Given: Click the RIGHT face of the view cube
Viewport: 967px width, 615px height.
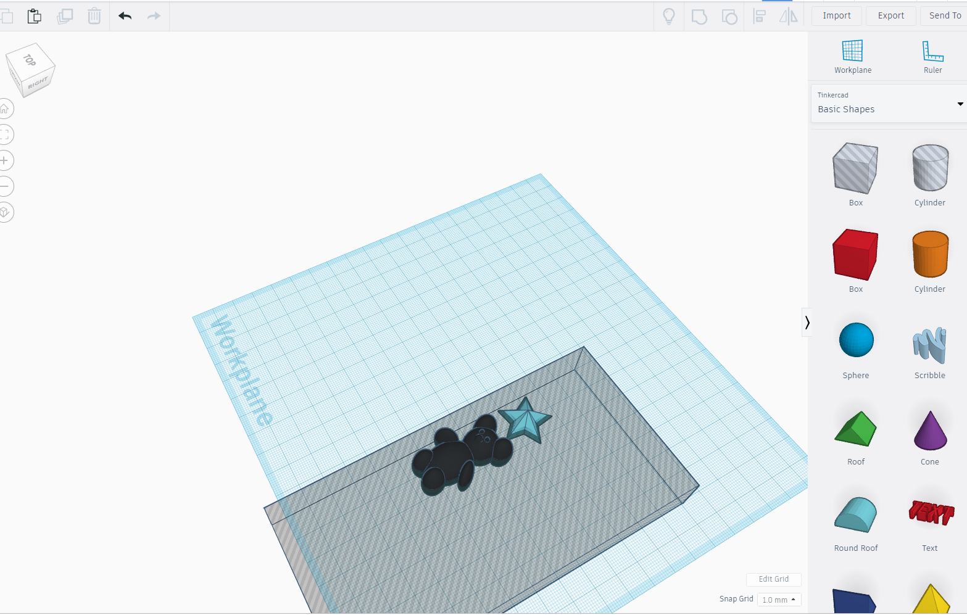Looking at the screenshot, I should pyautogui.click(x=38, y=82).
